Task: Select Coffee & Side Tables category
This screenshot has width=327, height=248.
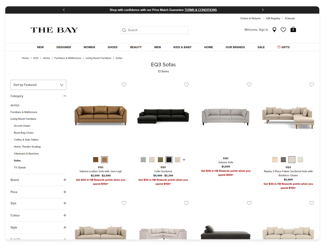Action: click(26, 140)
